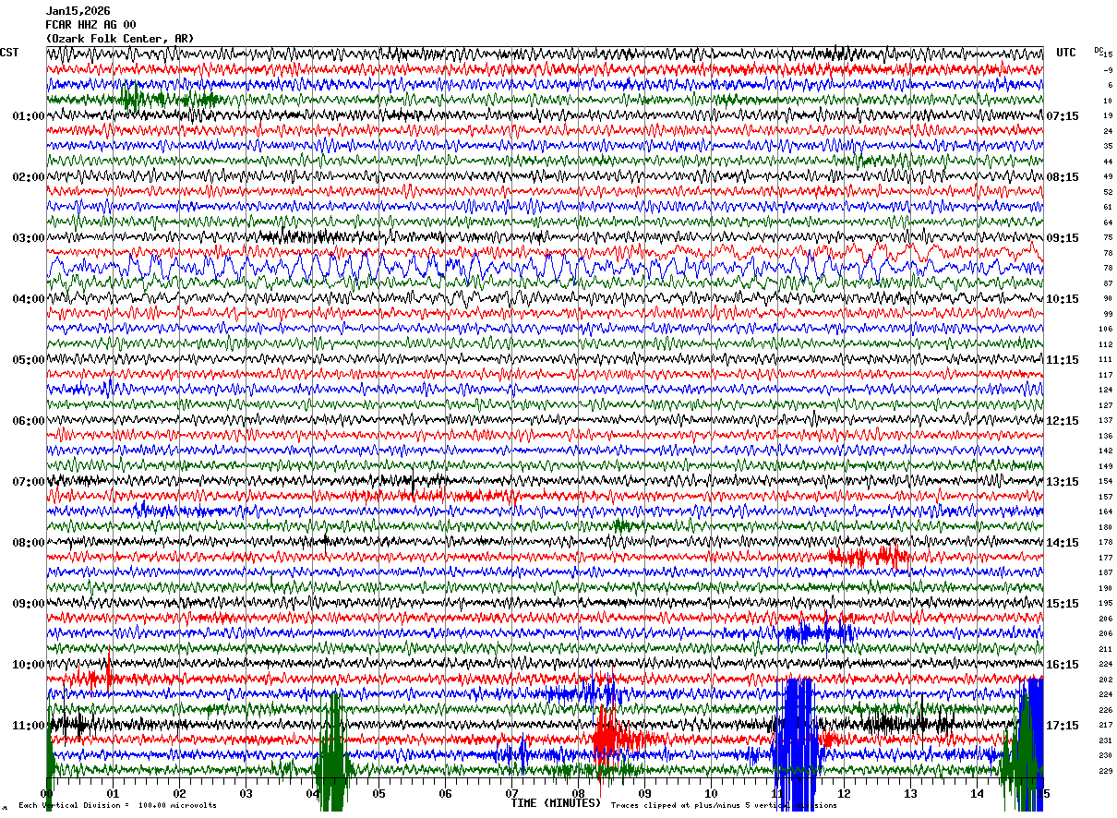Click the "CST" time zone label
Viewport: 1117px width, 818px height.
(9, 53)
